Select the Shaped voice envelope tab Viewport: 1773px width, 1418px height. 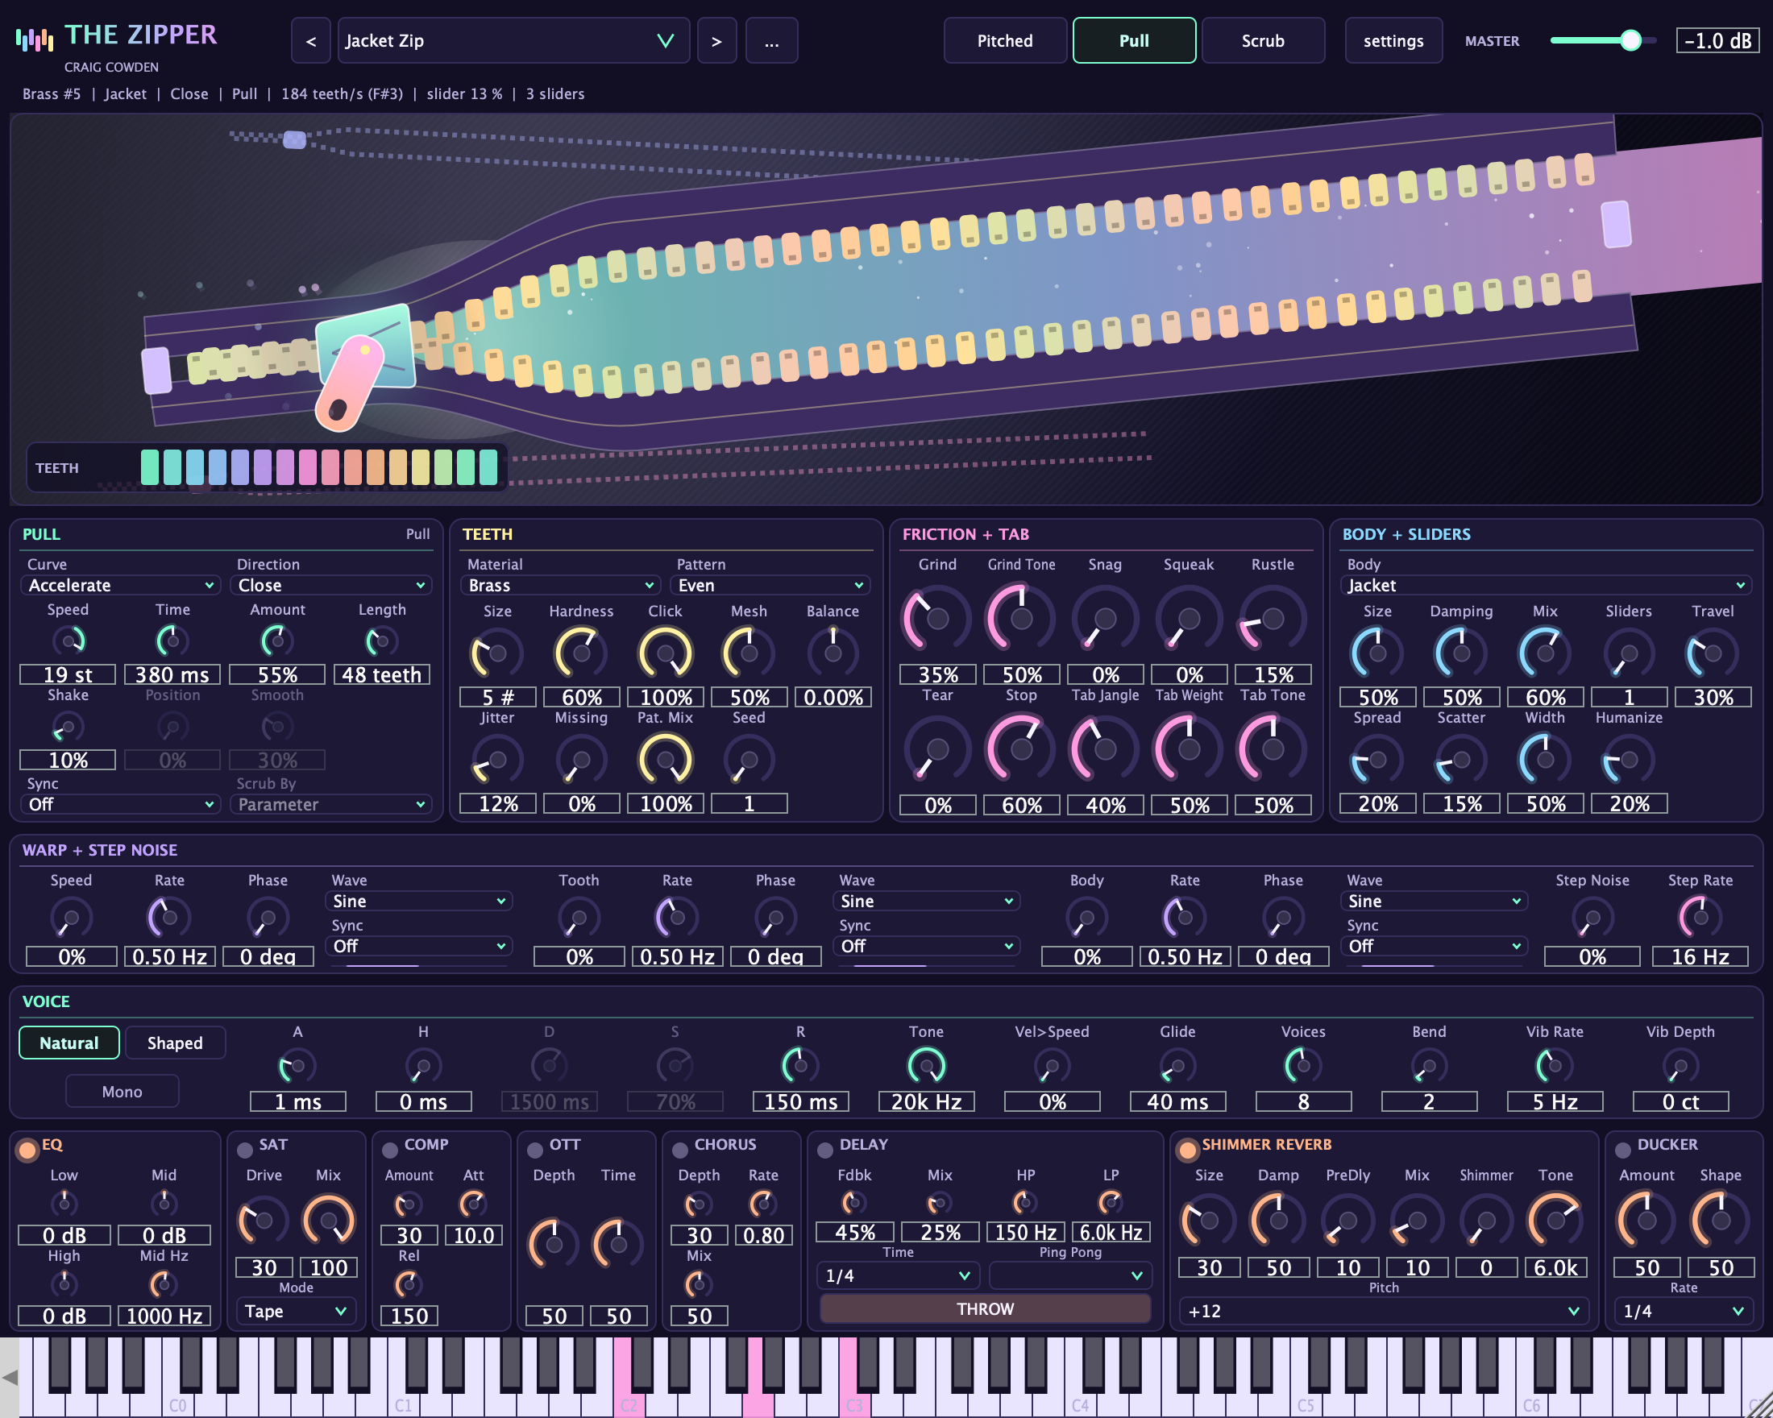pyautogui.click(x=174, y=1043)
